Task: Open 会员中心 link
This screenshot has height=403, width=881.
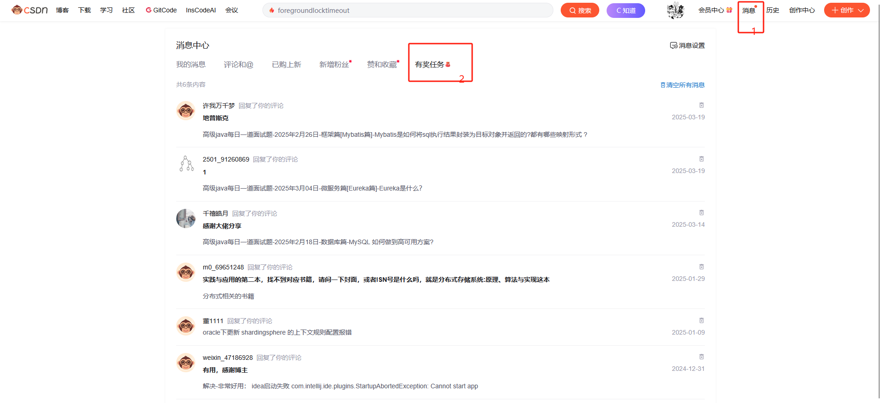Action: (x=715, y=10)
